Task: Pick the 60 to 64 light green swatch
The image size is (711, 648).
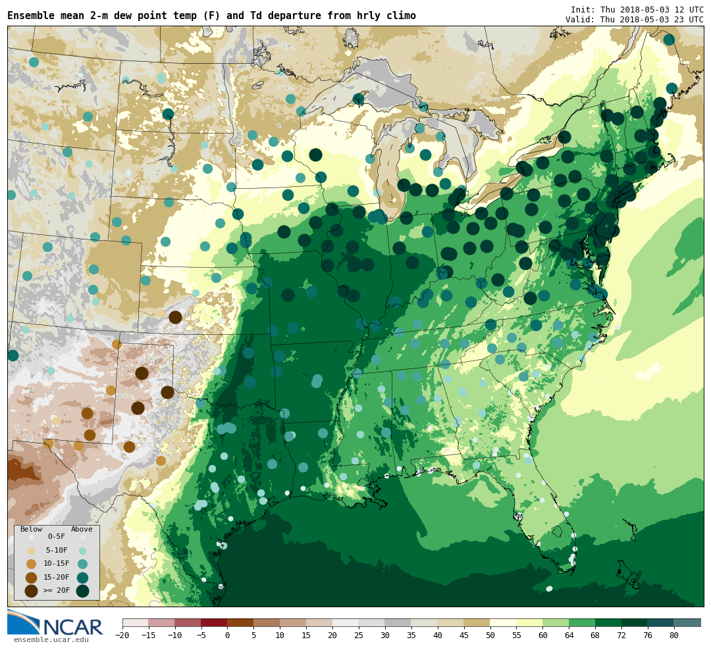Action: tap(556, 623)
